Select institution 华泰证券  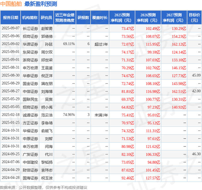click(x=30, y=76)
